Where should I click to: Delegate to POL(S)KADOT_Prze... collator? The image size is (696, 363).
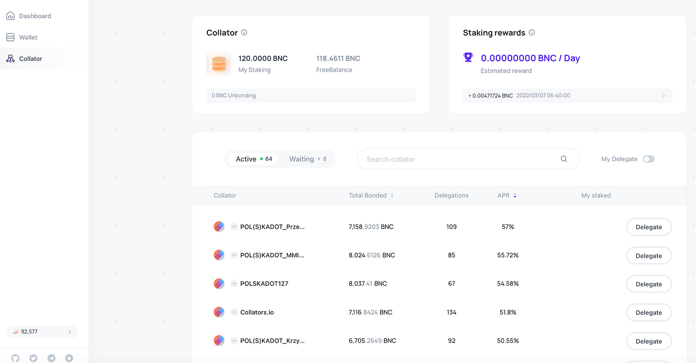click(x=649, y=227)
